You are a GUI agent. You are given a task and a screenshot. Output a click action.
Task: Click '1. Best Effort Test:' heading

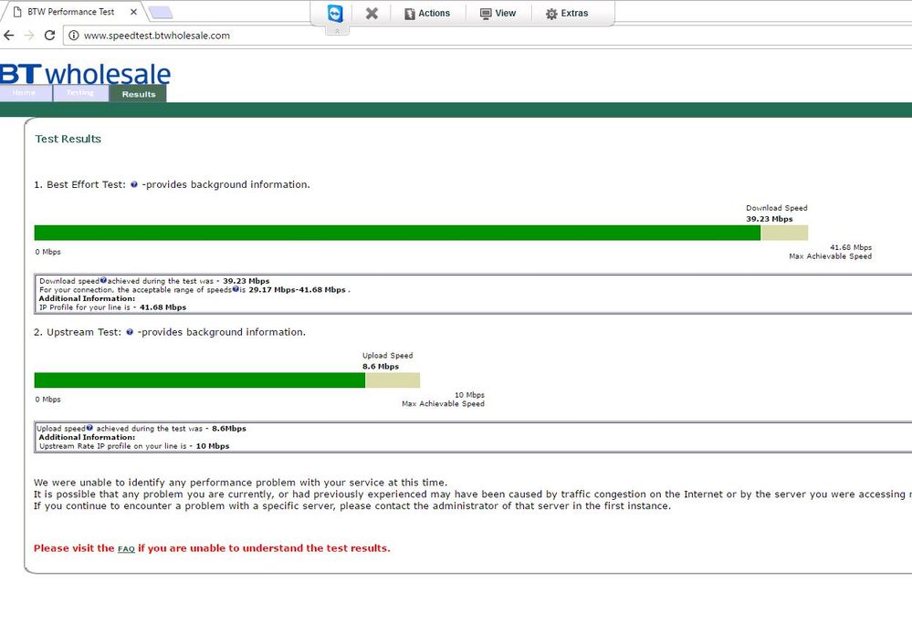coord(79,185)
